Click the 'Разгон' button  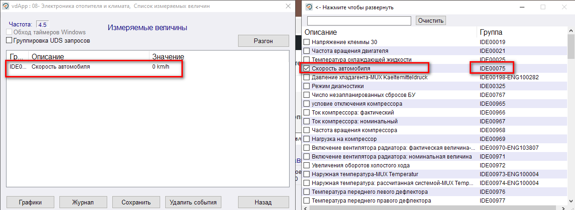264,41
